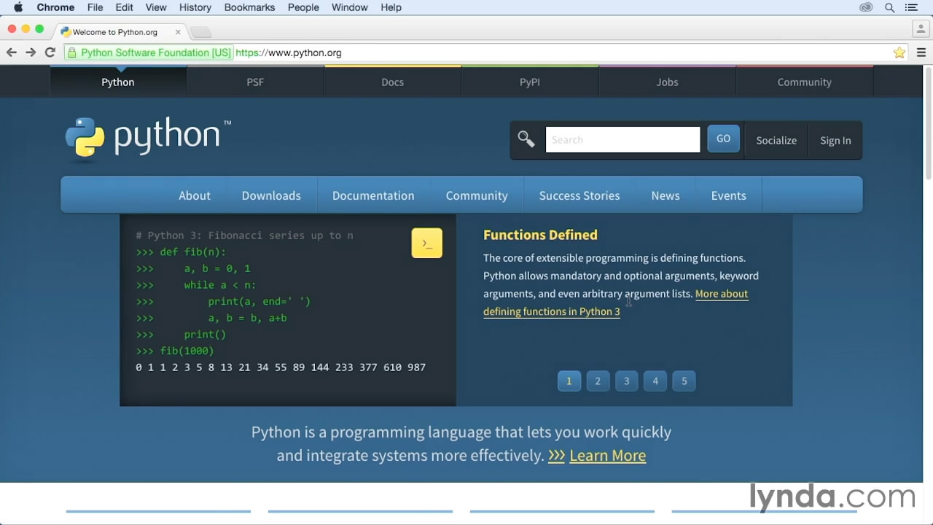933x525 pixels.
Task: Open Downloads in main navigation
Action: [271, 195]
